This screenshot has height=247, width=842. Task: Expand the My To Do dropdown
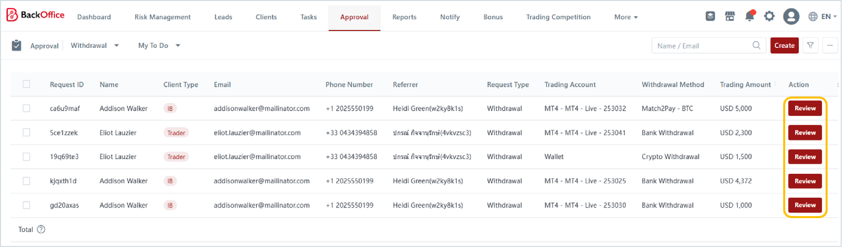(159, 45)
